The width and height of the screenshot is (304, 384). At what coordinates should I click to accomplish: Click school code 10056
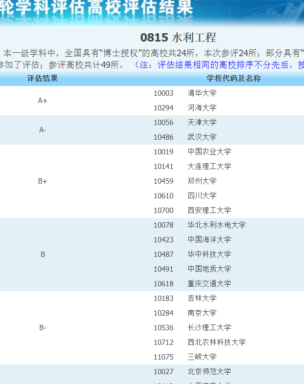[163, 123]
